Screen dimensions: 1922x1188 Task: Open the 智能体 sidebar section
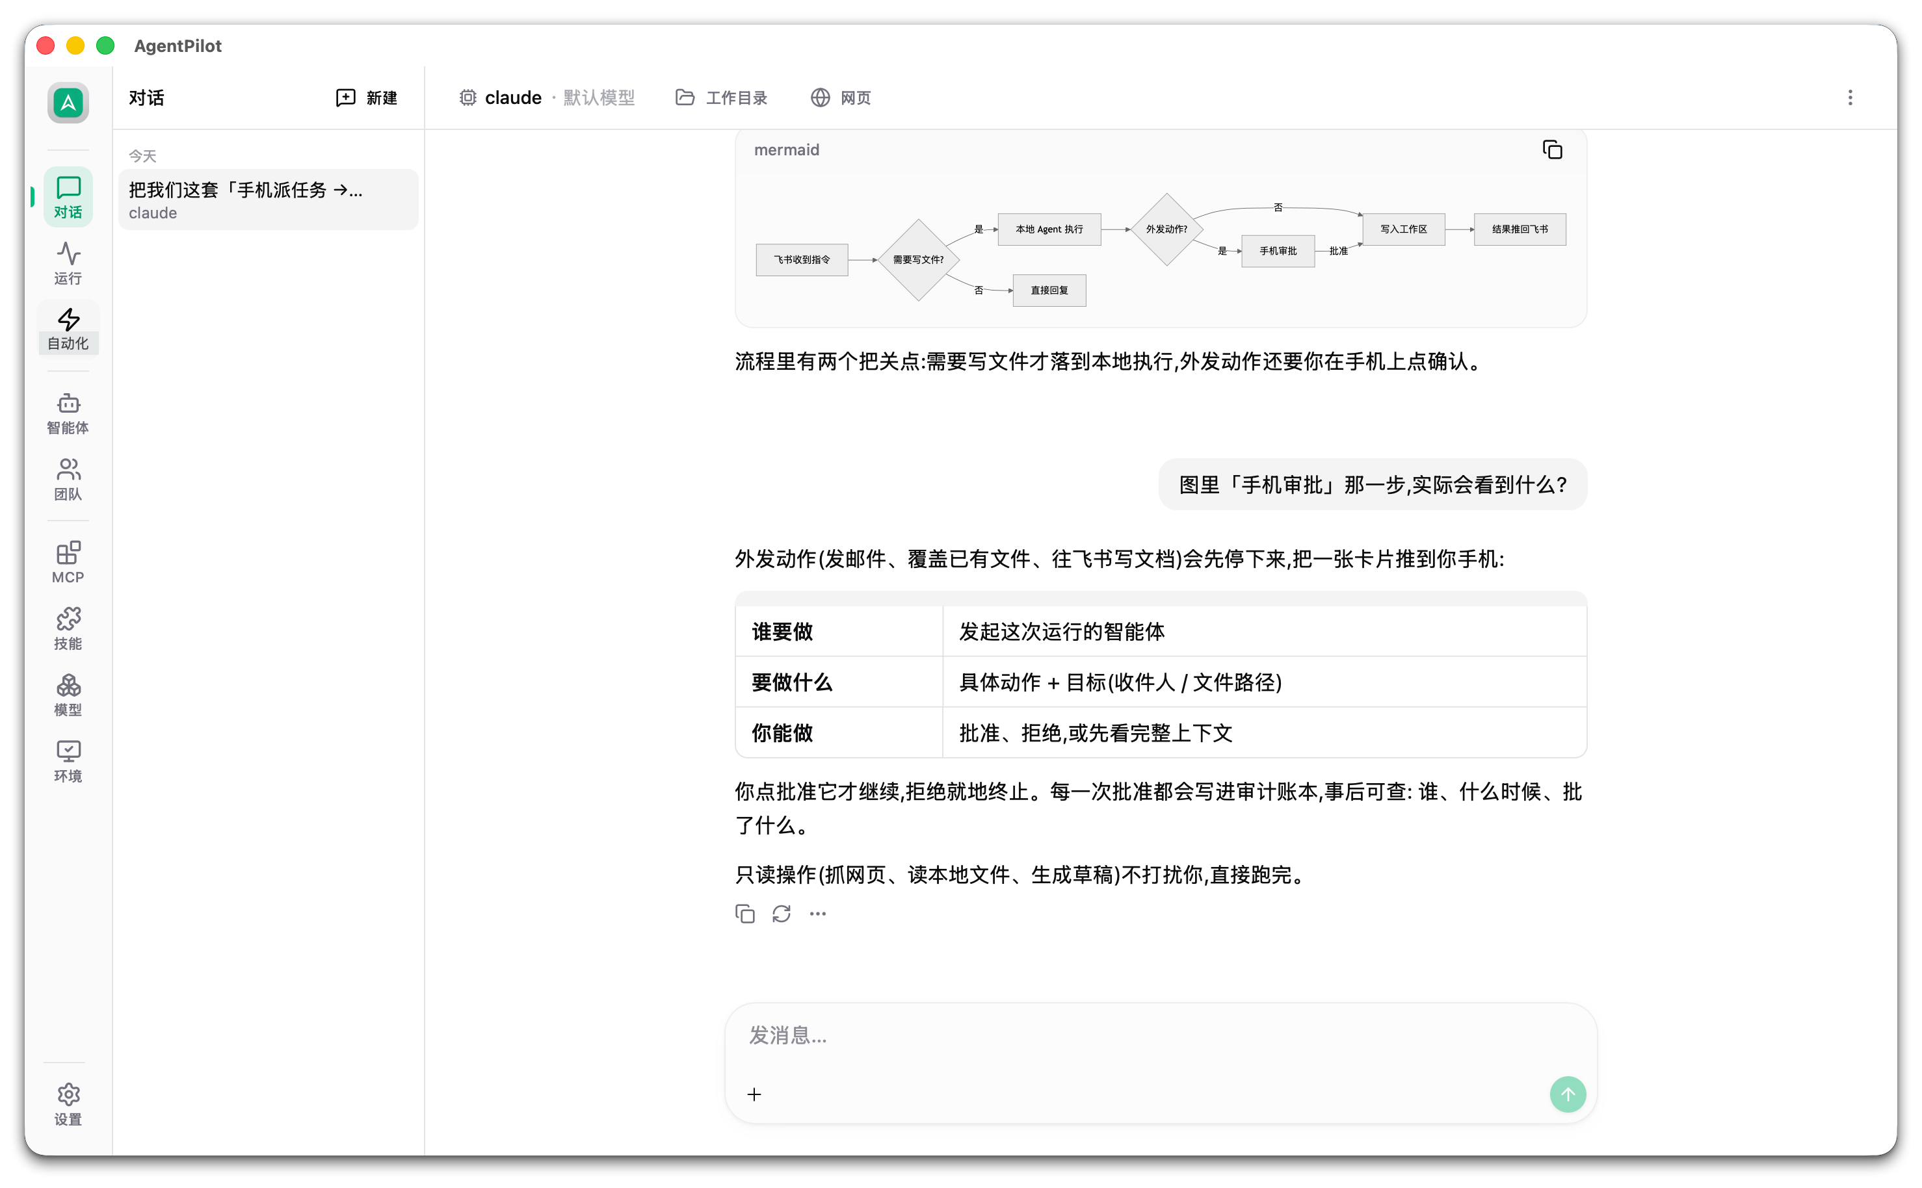(68, 413)
